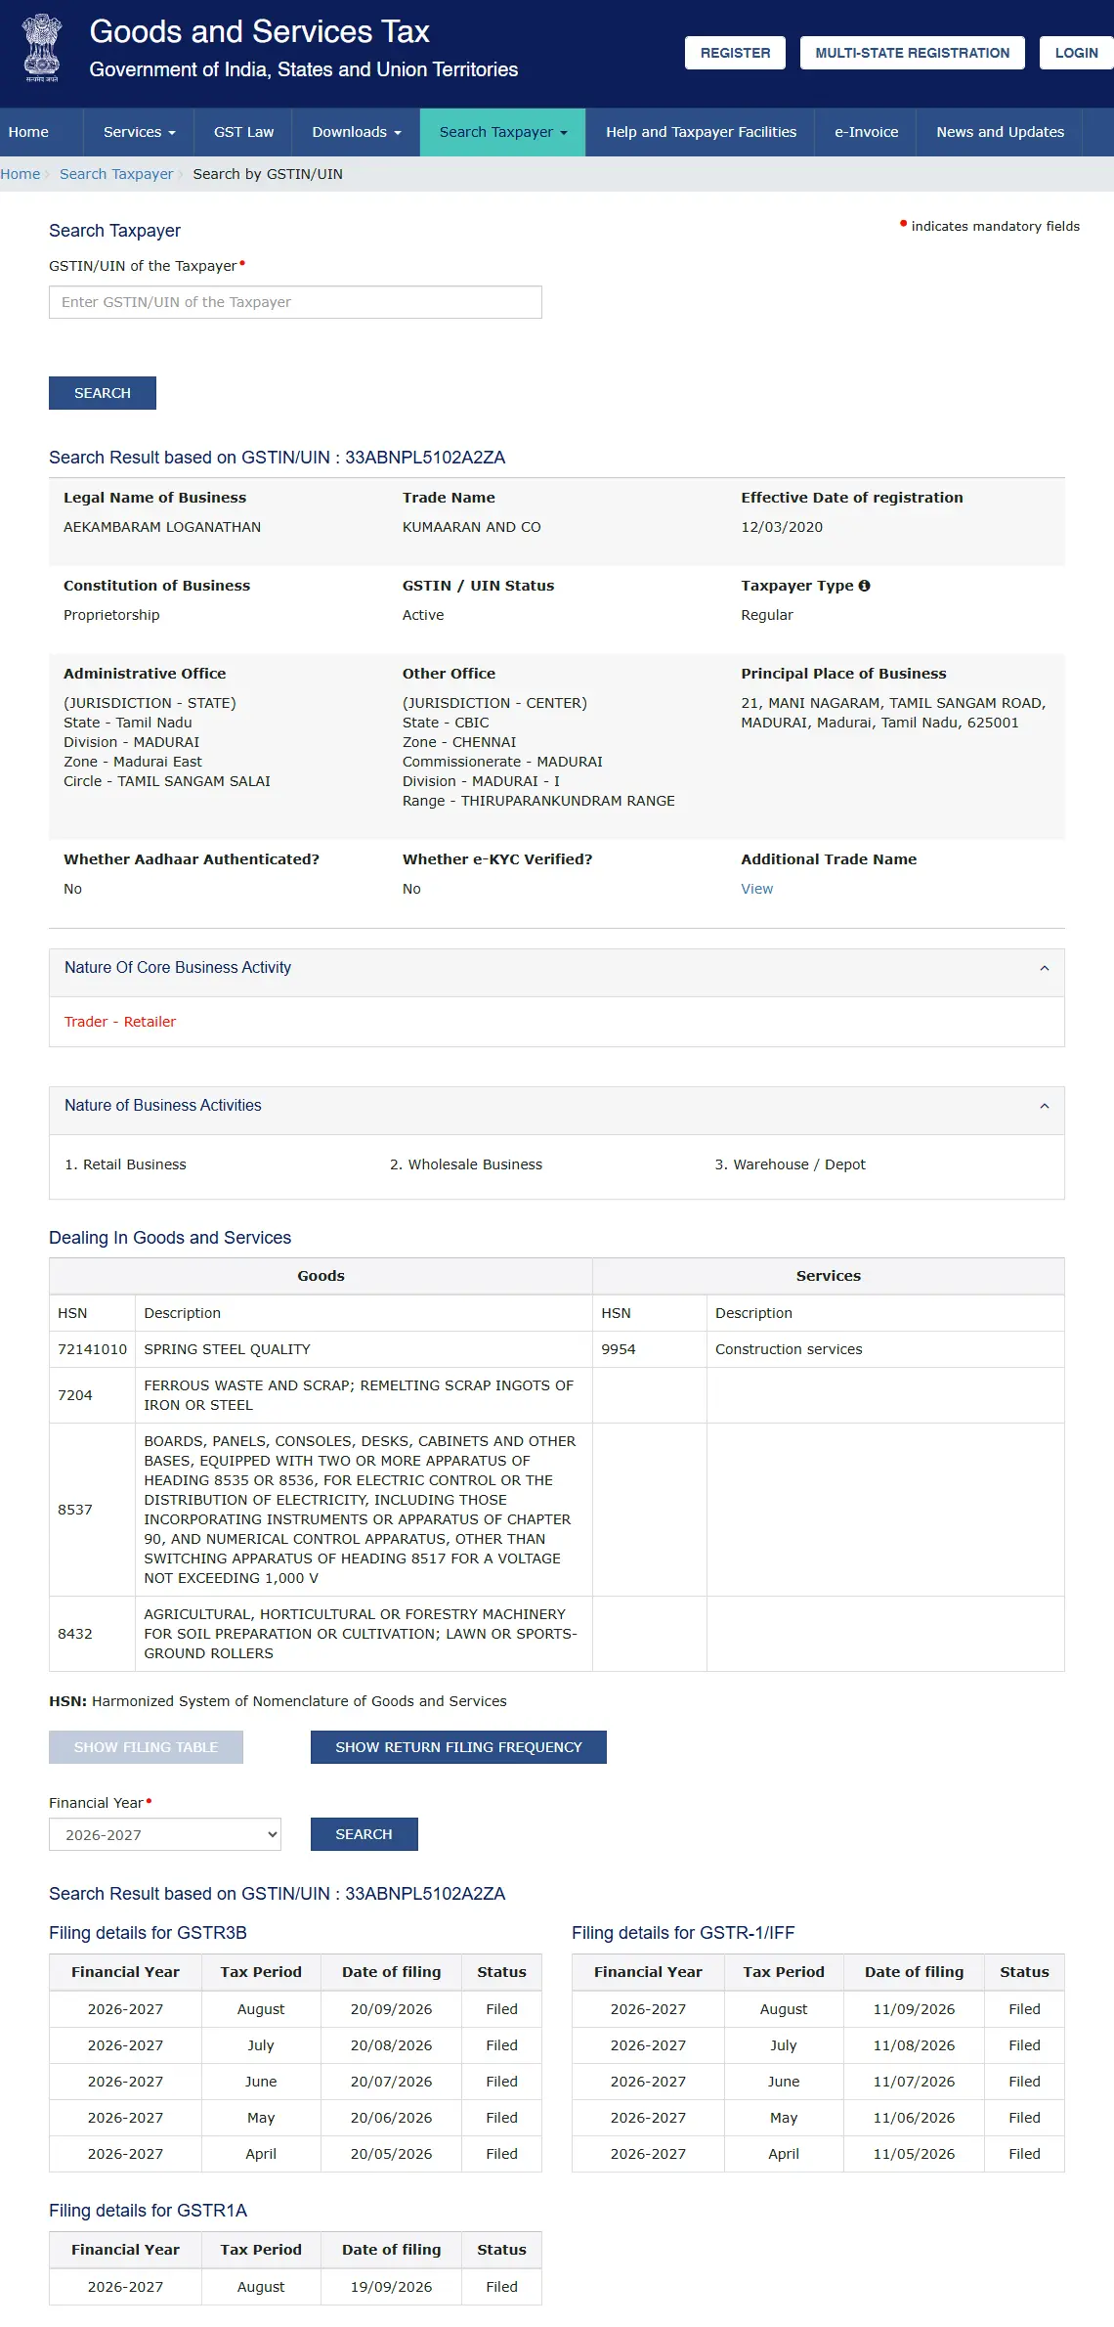Open the Services dropdown menu
1114x2327 pixels.
coord(139,132)
